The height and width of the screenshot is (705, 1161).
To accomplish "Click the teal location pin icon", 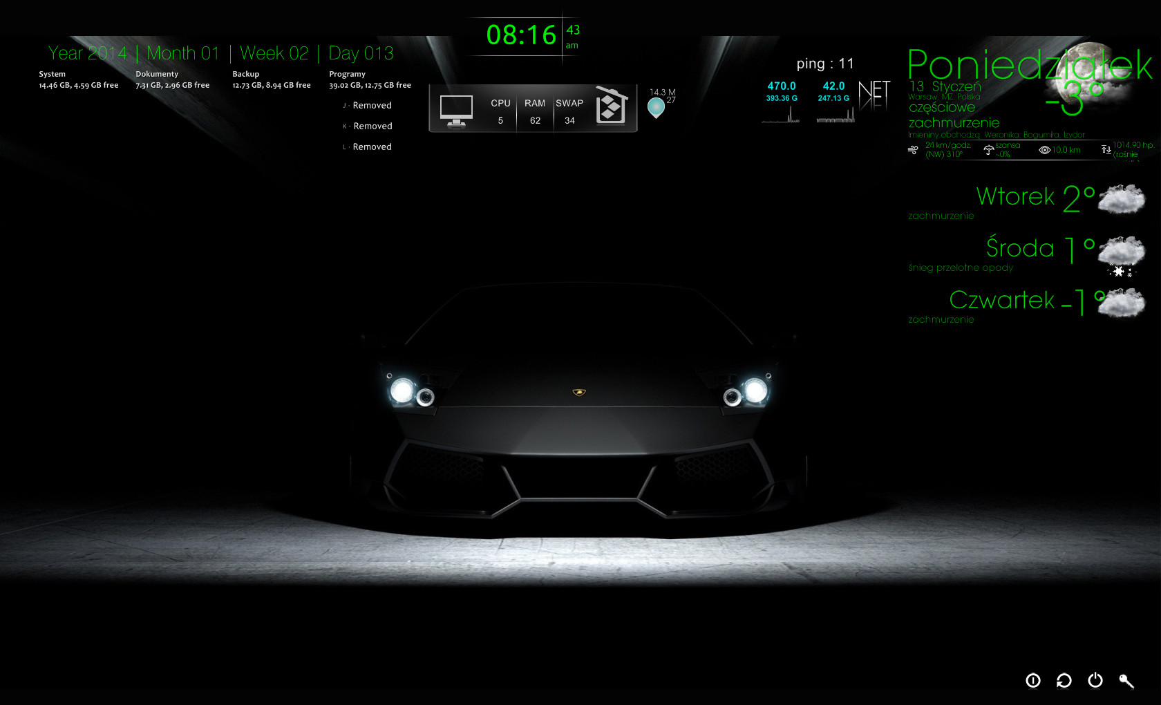I will pos(656,107).
